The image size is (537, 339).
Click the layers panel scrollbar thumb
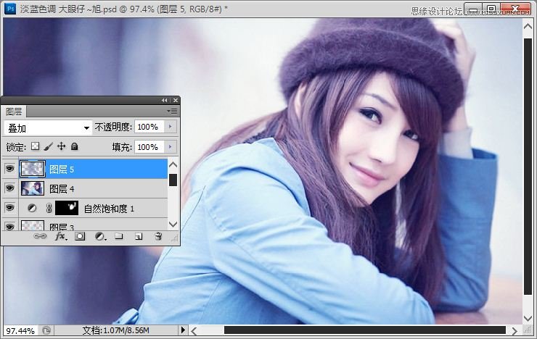point(173,180)
